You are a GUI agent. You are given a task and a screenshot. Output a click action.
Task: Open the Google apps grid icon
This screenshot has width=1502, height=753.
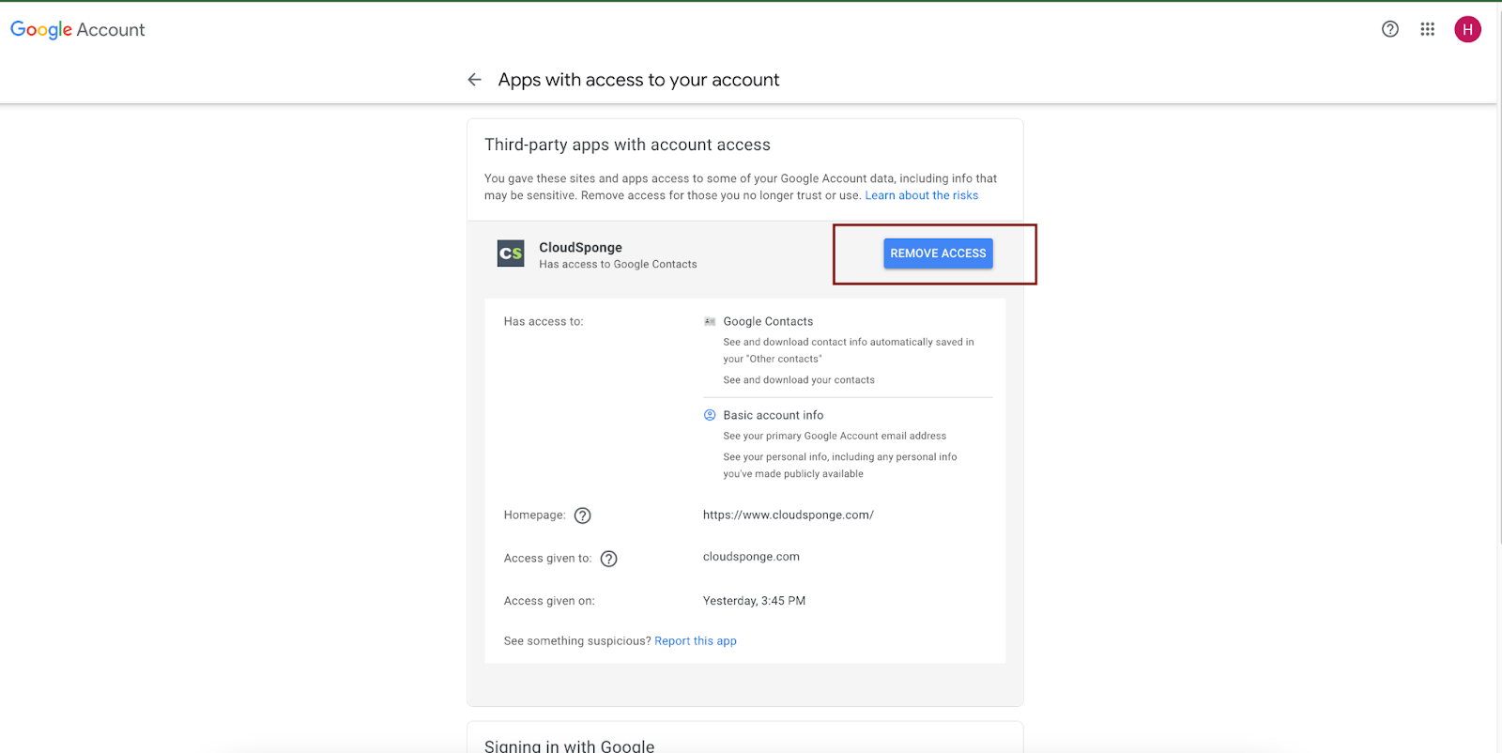(x=1428, y=29)
